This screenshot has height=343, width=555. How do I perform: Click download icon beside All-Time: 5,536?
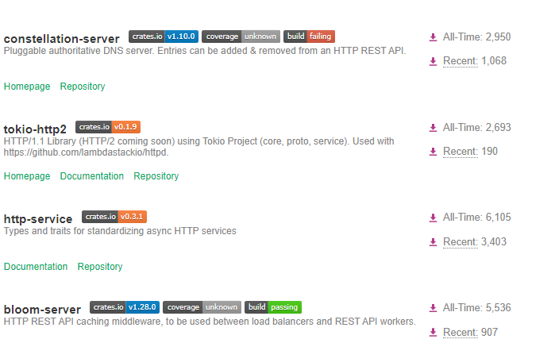coord(433,308)
